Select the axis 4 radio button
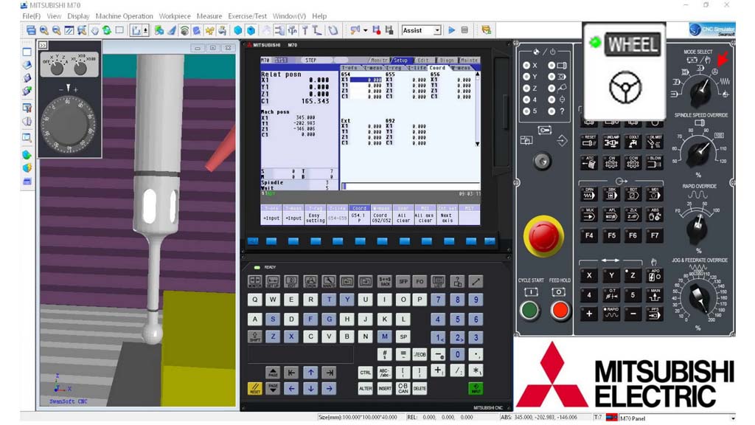Image resolution: width=755 pixels, height=425 pixels. 526,100
